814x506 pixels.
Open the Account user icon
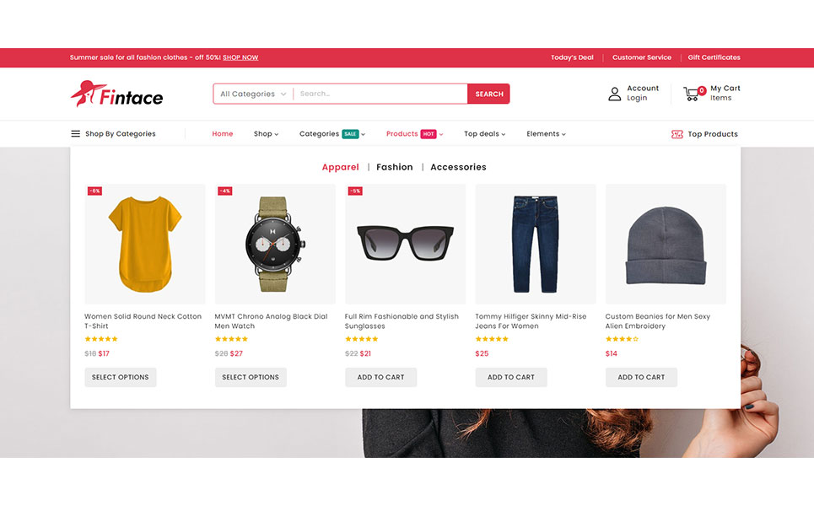615,94
